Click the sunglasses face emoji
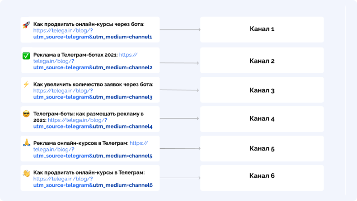 [26, 114]
